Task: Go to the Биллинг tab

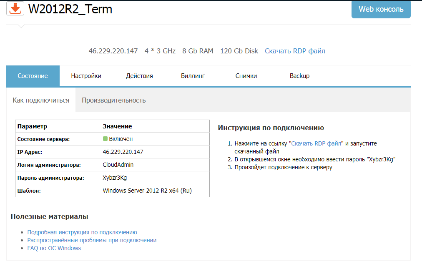Action: [x=193, y=76]
